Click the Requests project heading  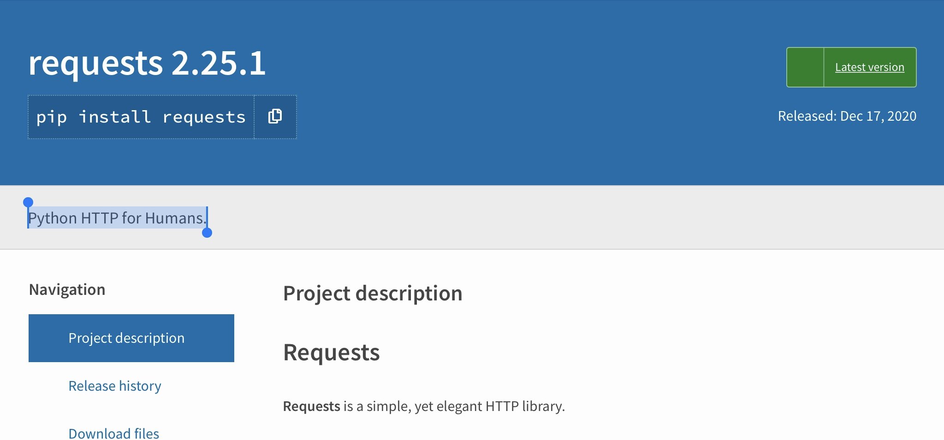click(x=332, y=352)
